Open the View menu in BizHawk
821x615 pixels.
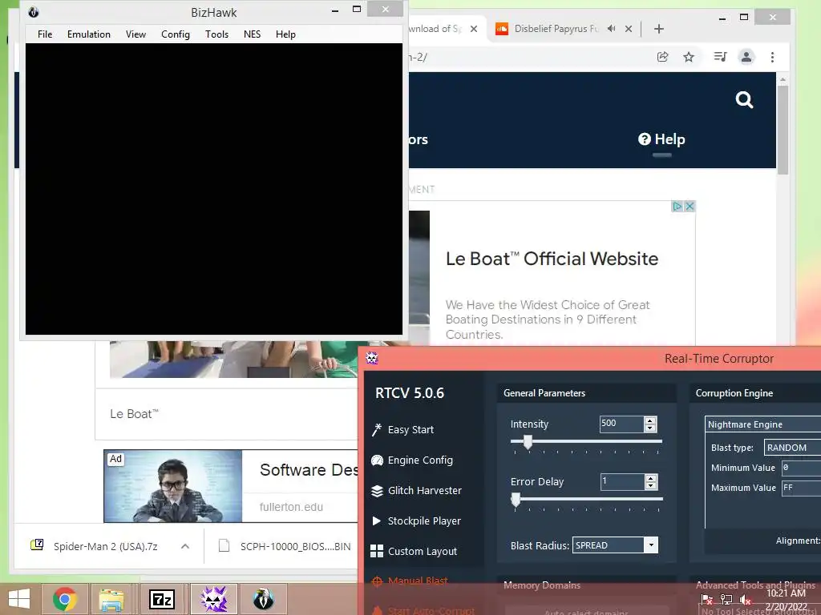pos(135,34)
